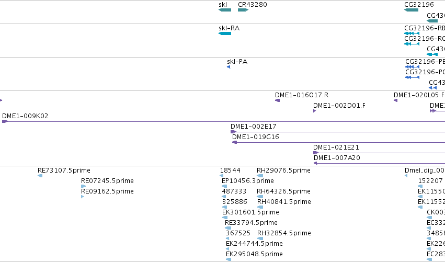445x262 pixels.
Task: Click the RE09162.5prime EST marker
Action: click(82, 197)
